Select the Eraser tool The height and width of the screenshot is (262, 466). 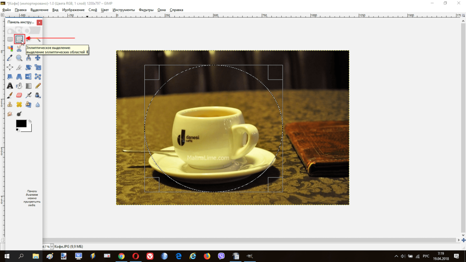click(x=19, y=95)
